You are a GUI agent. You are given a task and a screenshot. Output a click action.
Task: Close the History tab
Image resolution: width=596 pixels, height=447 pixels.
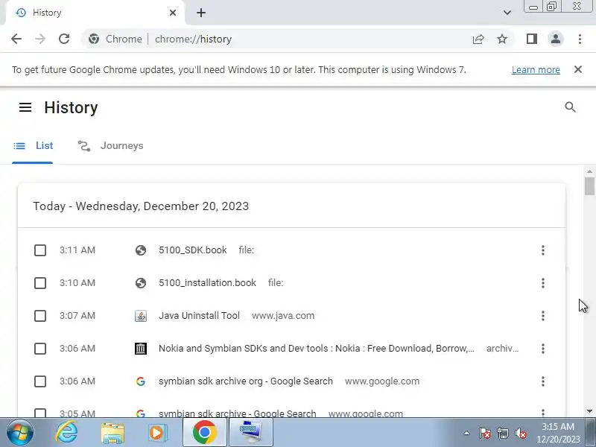point(173,13)
